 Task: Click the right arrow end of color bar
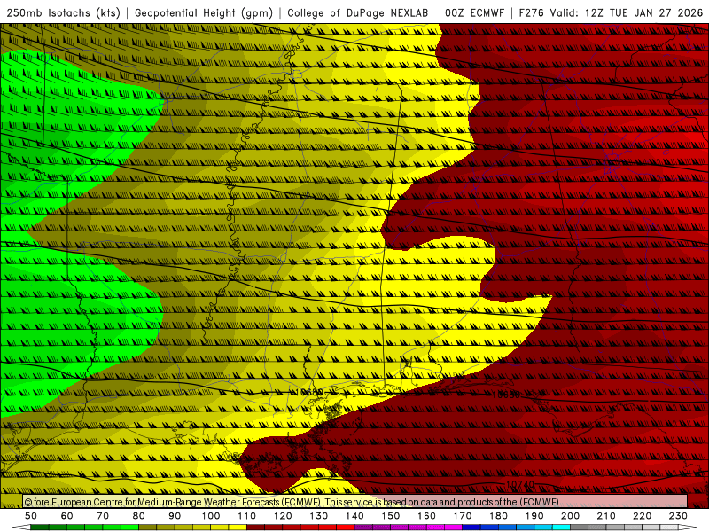click(x=688, y=528)
